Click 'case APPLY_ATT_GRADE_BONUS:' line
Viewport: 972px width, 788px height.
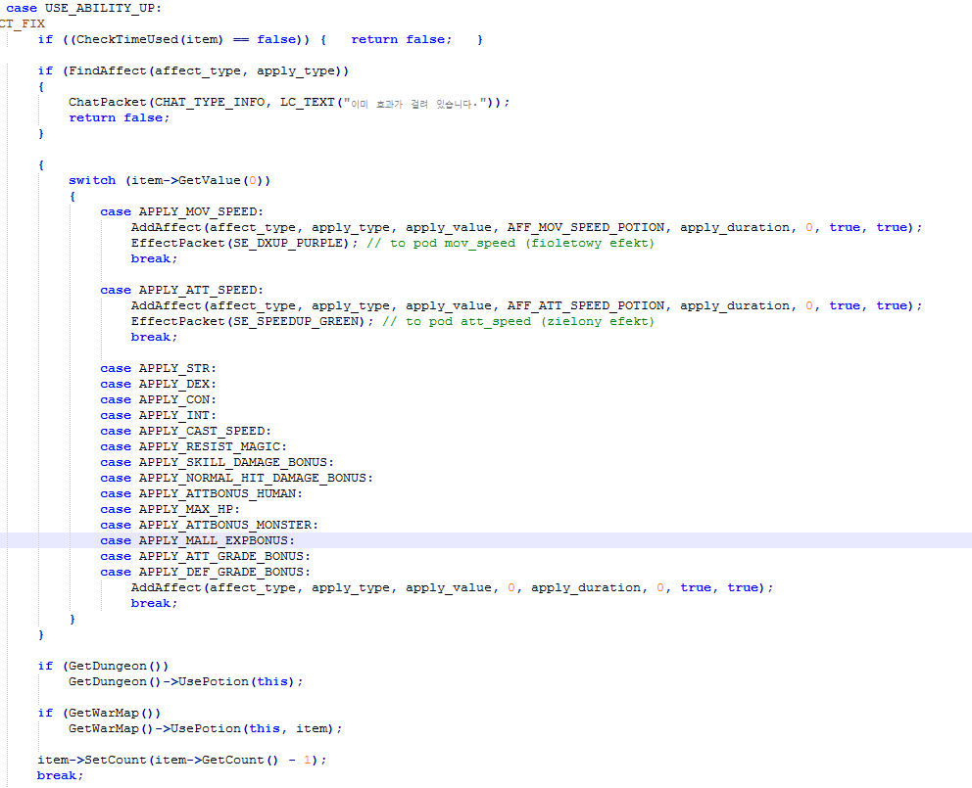click(205, 556)
